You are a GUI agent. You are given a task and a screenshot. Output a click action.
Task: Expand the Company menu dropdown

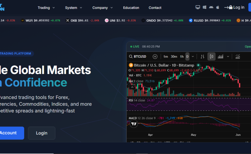(102, 8)
